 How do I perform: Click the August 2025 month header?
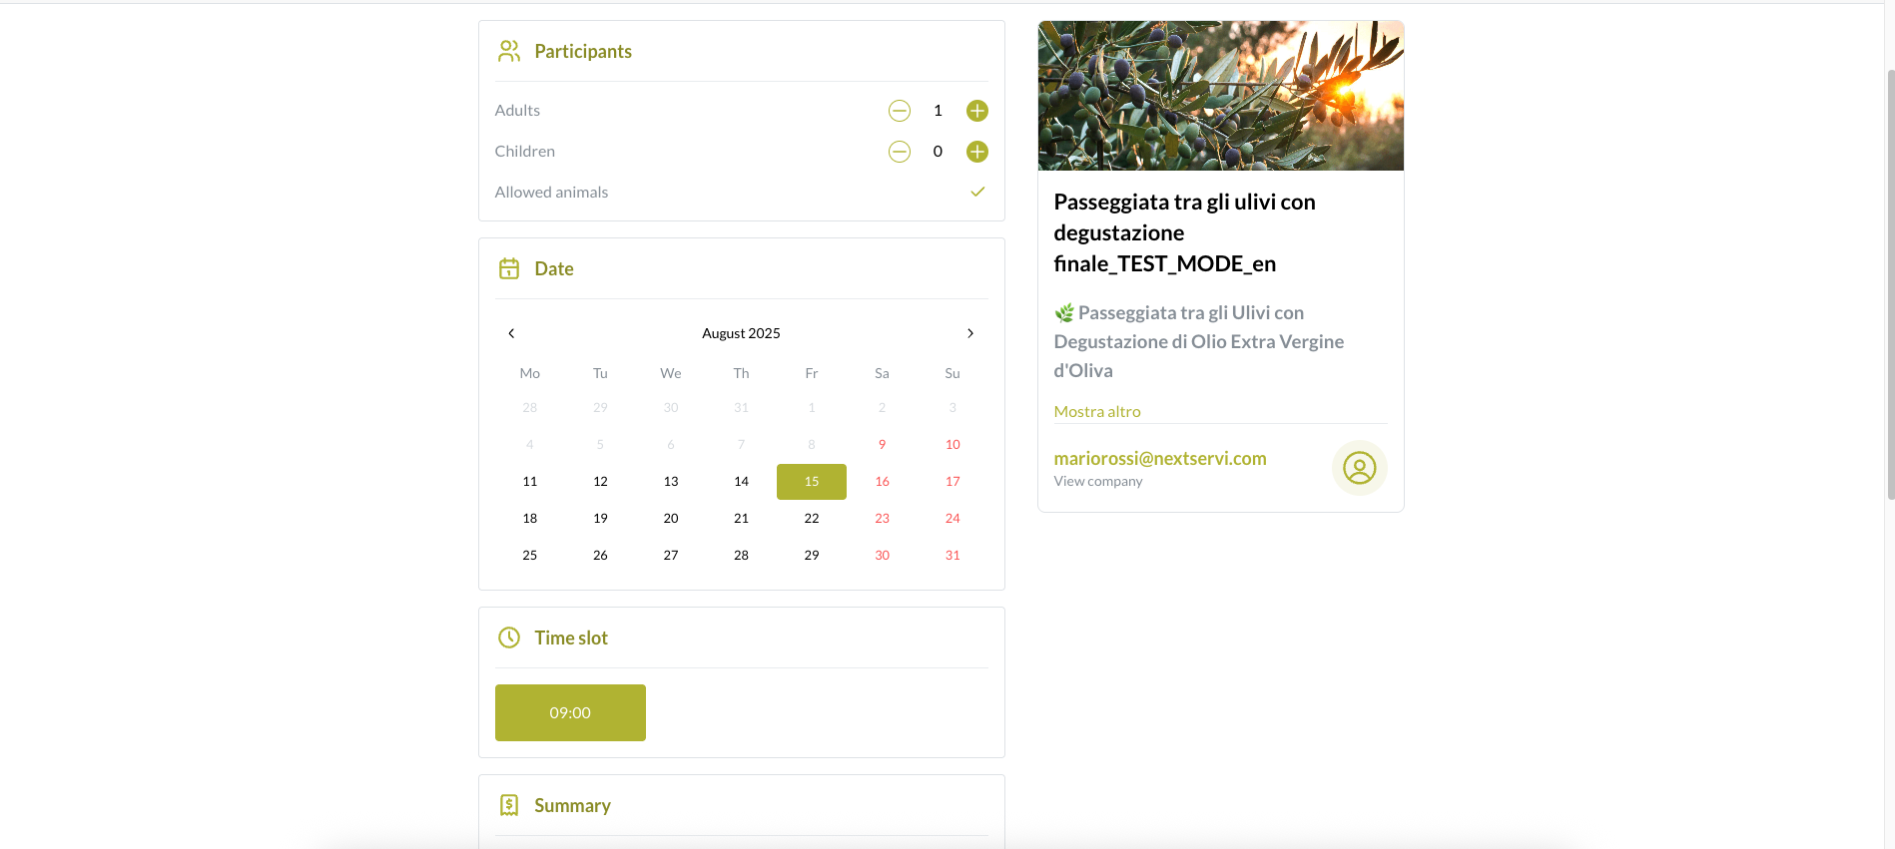(x=741, y=333)
